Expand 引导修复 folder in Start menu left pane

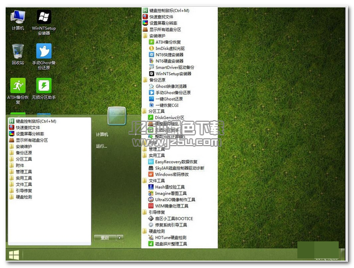[x=20, y=191]
